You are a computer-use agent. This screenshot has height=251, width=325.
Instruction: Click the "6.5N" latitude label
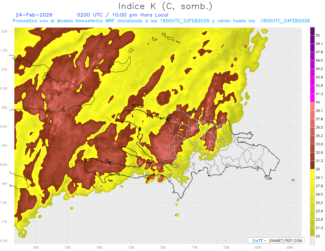point(4,241)
